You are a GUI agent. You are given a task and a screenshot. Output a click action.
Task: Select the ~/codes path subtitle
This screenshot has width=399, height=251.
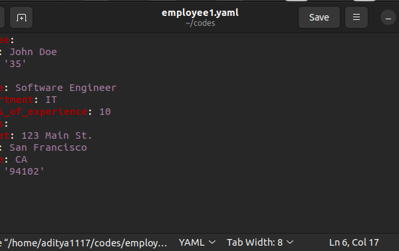200,23
